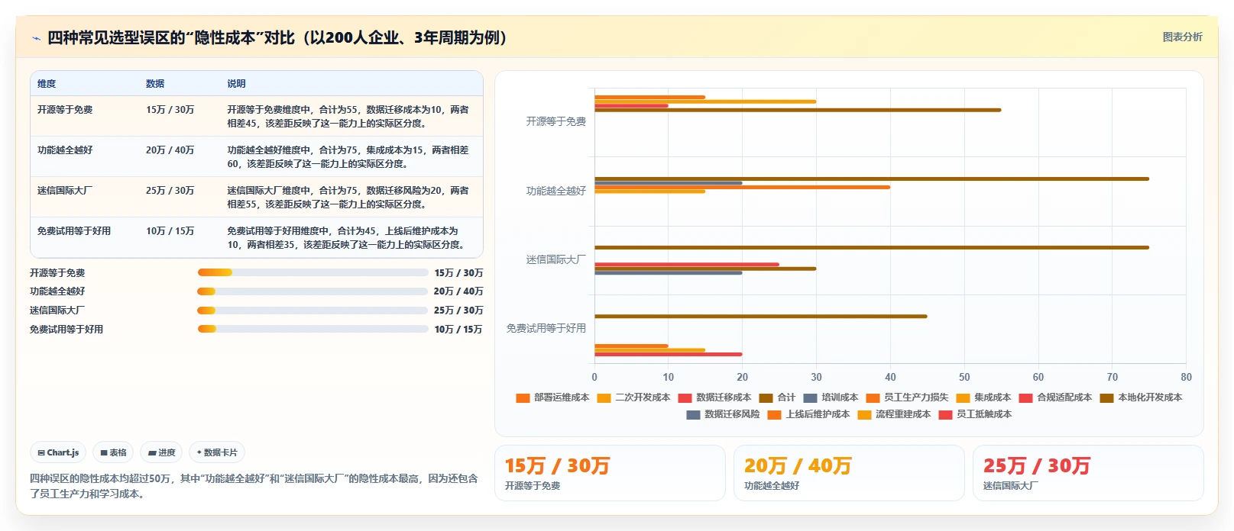Open the 20万 / 40万 功能越全越好 stat card
This screenshot has height=531, width=1234.
[x=849, y=473]
